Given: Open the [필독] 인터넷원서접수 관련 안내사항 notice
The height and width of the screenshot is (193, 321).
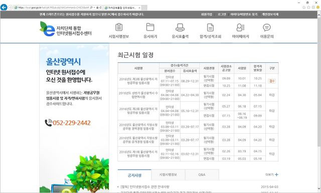Looking at the screenshot, I should pyautogui.click(x=145, y=187).
